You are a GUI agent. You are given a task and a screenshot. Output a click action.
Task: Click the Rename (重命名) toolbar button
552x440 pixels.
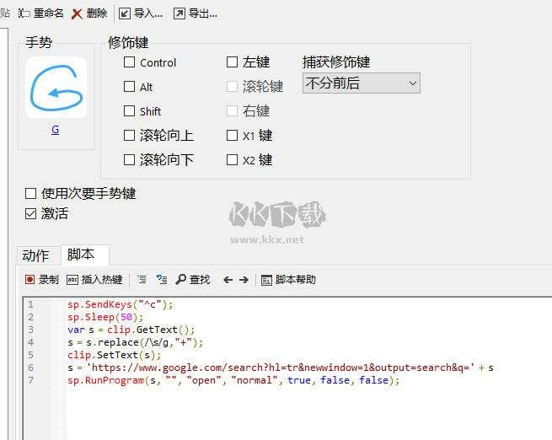41,13
